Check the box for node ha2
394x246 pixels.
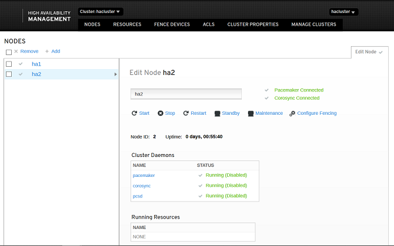[9, 74]
